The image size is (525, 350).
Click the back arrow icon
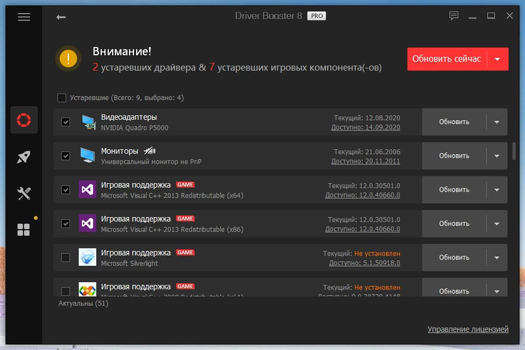click(61, 17)
